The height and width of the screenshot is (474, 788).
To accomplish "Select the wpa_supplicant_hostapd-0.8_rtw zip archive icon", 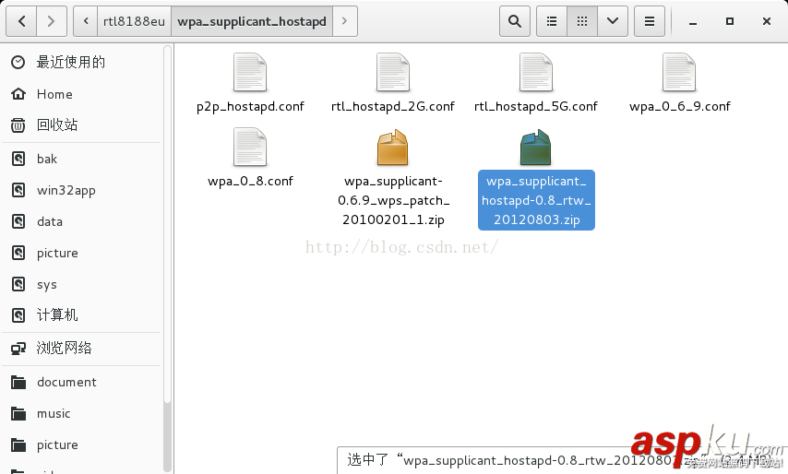I will click(536, 148).
